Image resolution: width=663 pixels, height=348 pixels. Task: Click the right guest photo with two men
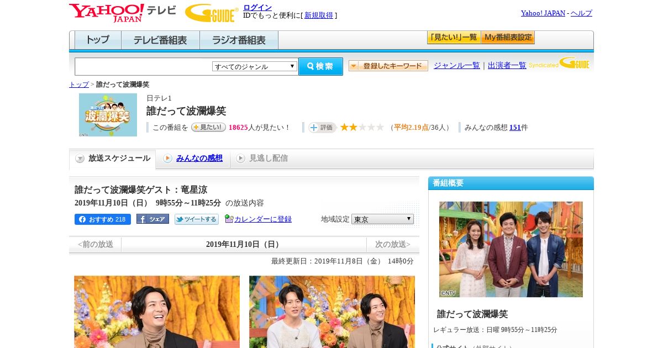pos(332,312)
